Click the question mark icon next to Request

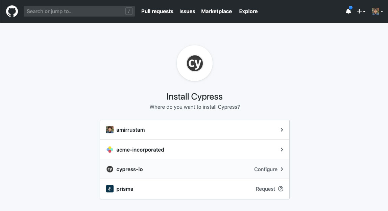[x=281, y=189]
